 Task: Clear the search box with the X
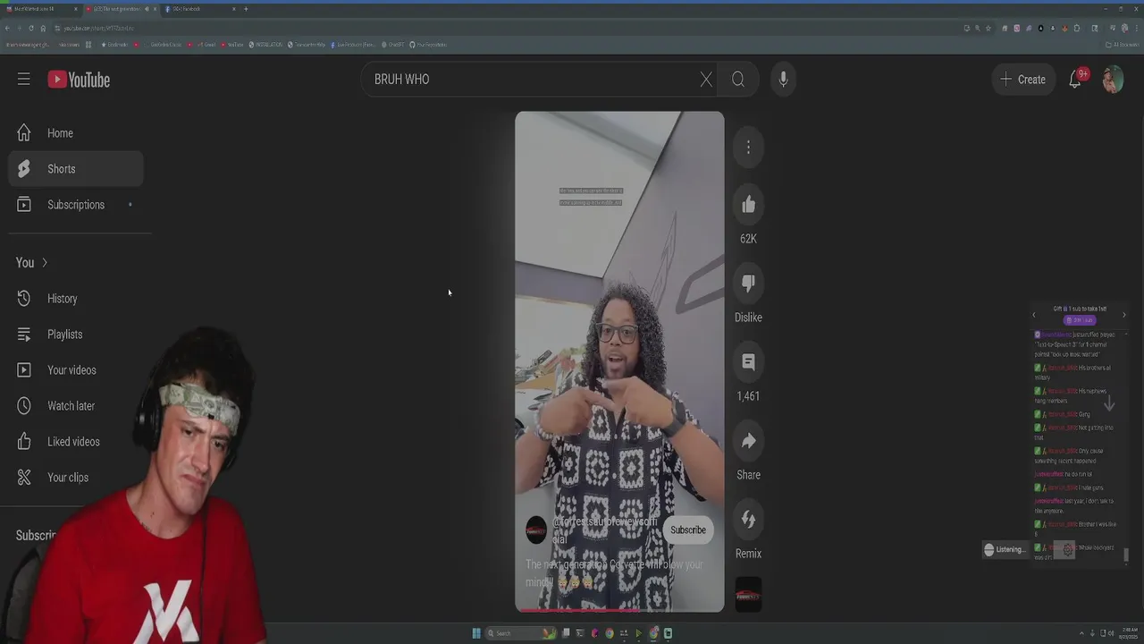click(x=706, y=80)
